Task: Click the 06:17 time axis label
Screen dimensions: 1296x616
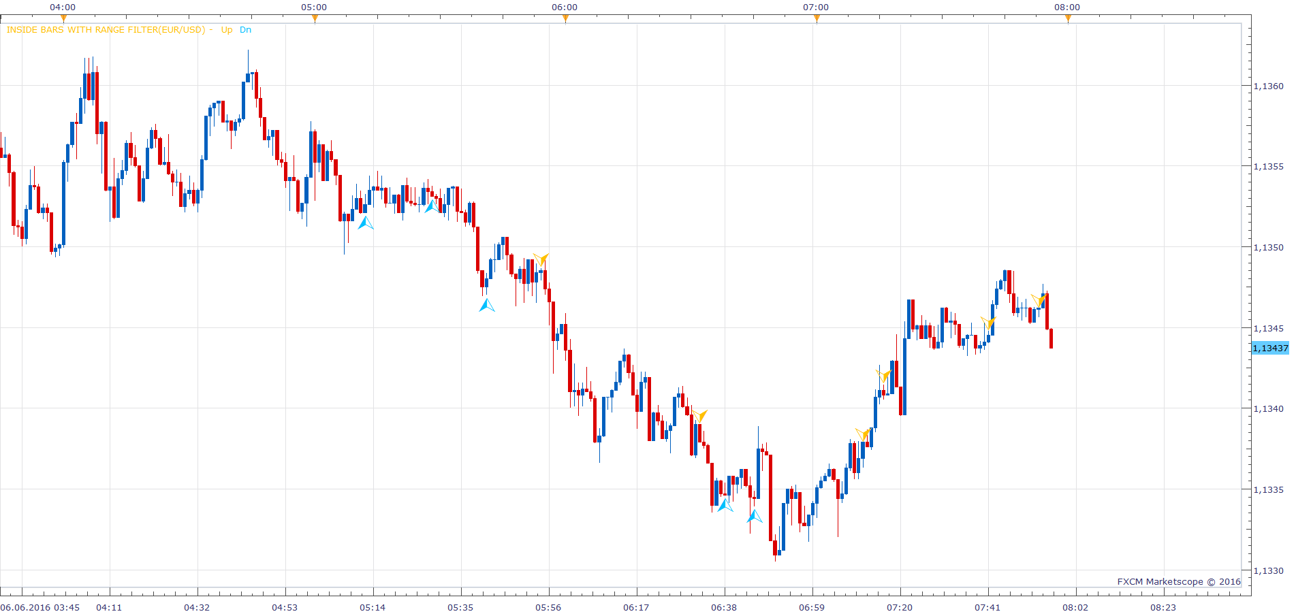Action: click(636, 607)
